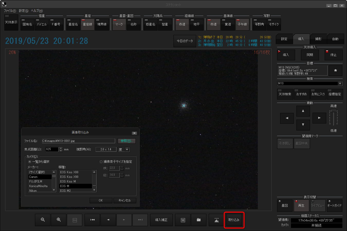Click the zoom out magnifier icon
This screenshot has height=231, width=347.
(43, 220)
